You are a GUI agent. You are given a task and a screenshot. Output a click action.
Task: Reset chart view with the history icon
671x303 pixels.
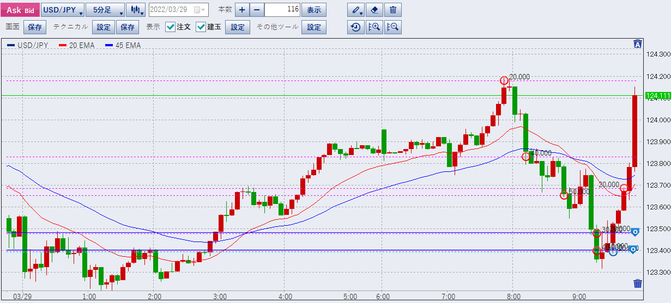click(356, 27)
